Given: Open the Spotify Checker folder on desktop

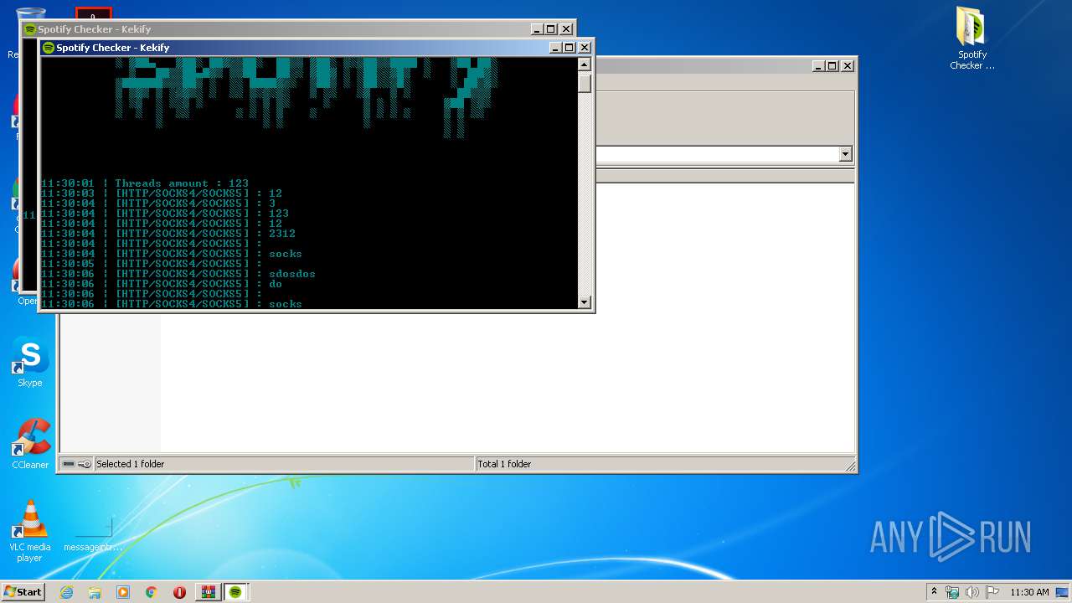Looking at the screenshot, I should pyautogui.click(x=971, y=38).
